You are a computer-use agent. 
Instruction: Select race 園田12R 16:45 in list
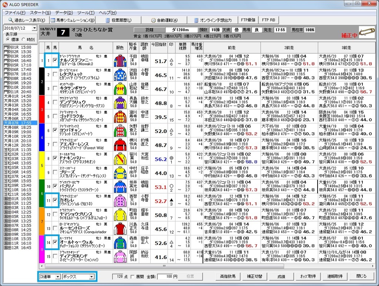point(21,248)
